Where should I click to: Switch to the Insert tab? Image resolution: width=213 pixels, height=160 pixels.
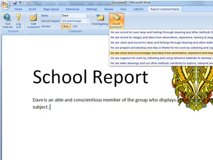click(32, 9)
